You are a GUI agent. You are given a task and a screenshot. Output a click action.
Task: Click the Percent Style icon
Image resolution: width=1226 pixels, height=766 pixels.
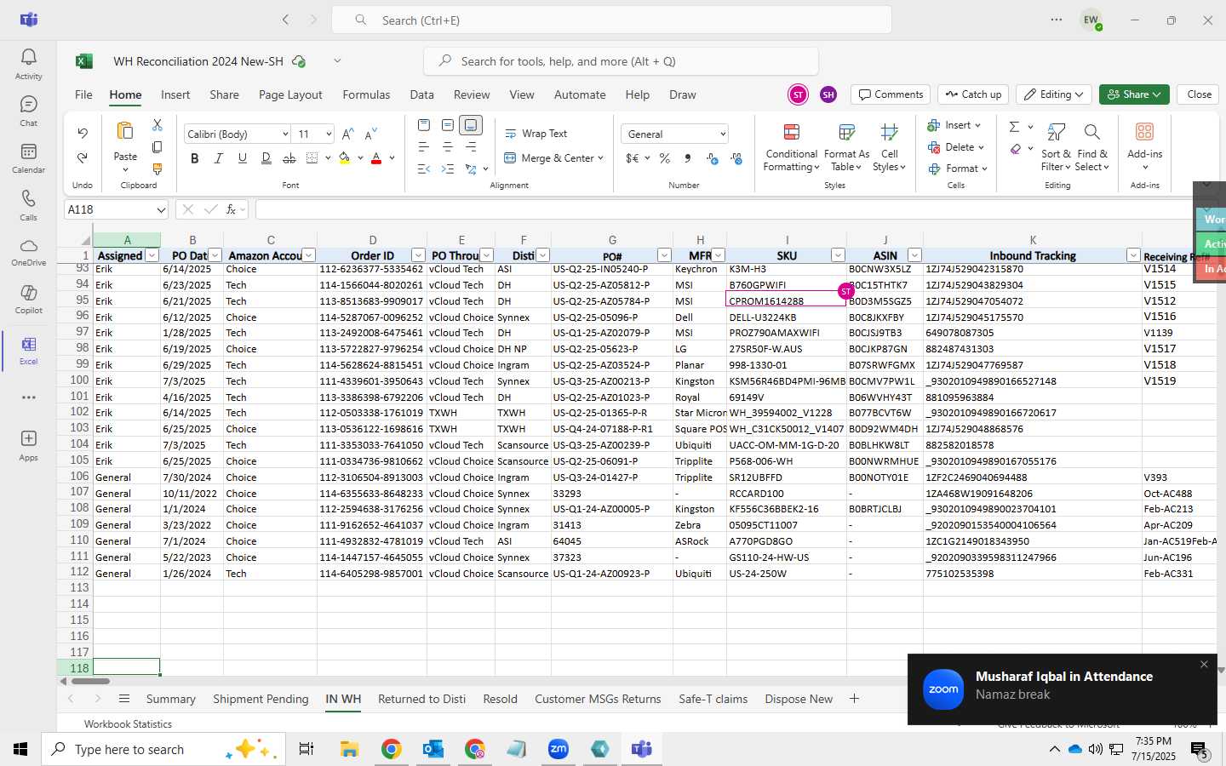click(665, 158)
